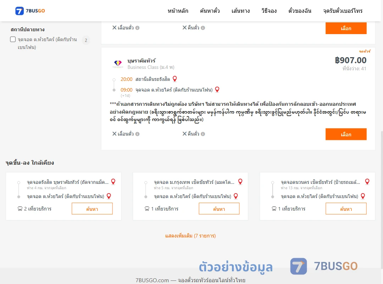Screen dimensions: 383x284
Task: Open map pin for จุดจอดนวนคร เชิดชัยทัวร์
Action: 367,181
